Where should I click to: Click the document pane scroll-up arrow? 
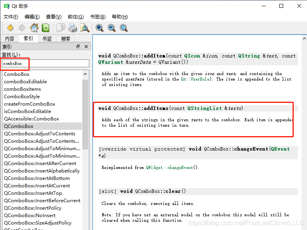point(304,38)
